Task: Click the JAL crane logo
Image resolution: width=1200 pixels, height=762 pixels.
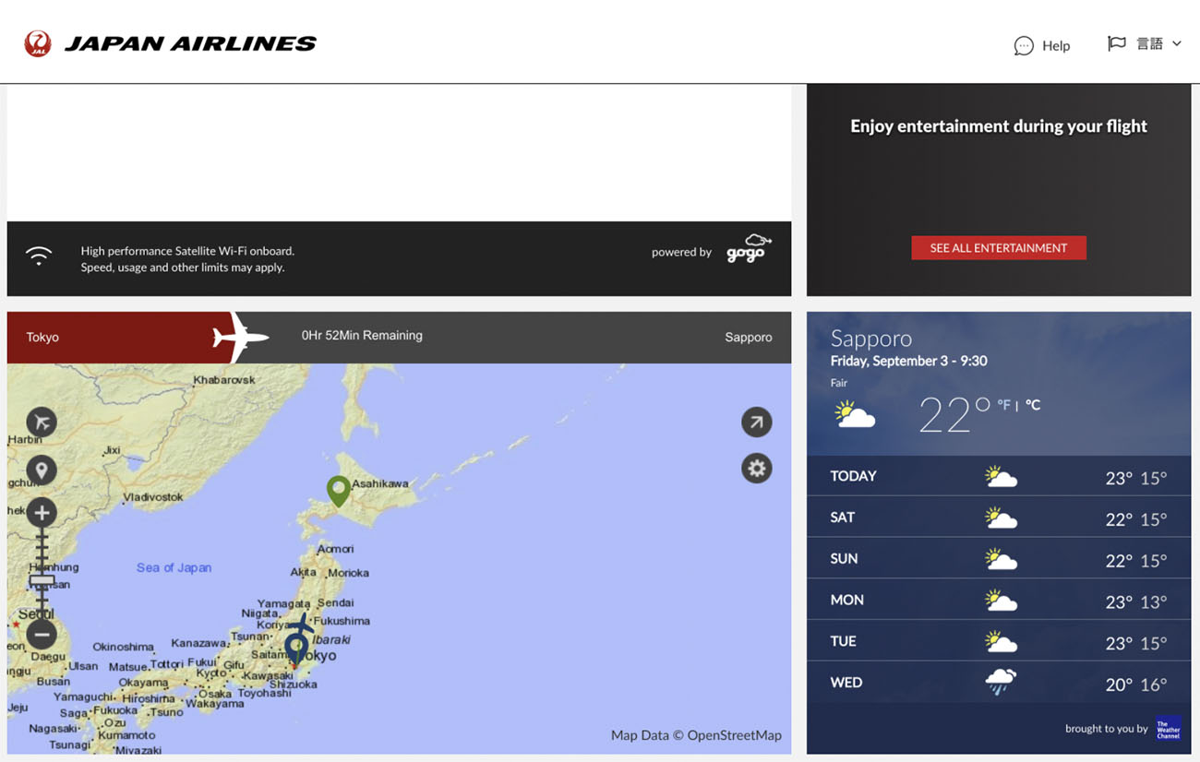Action: pyautogui.click(x=38, y=43)
